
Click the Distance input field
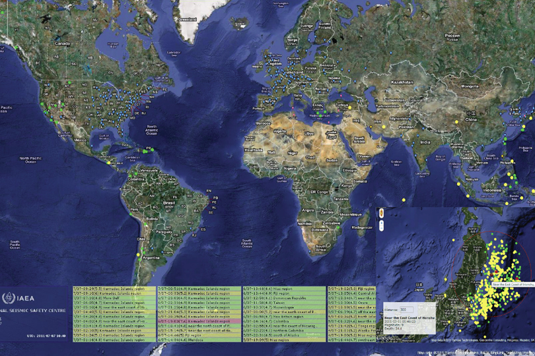tap(406, 309)
